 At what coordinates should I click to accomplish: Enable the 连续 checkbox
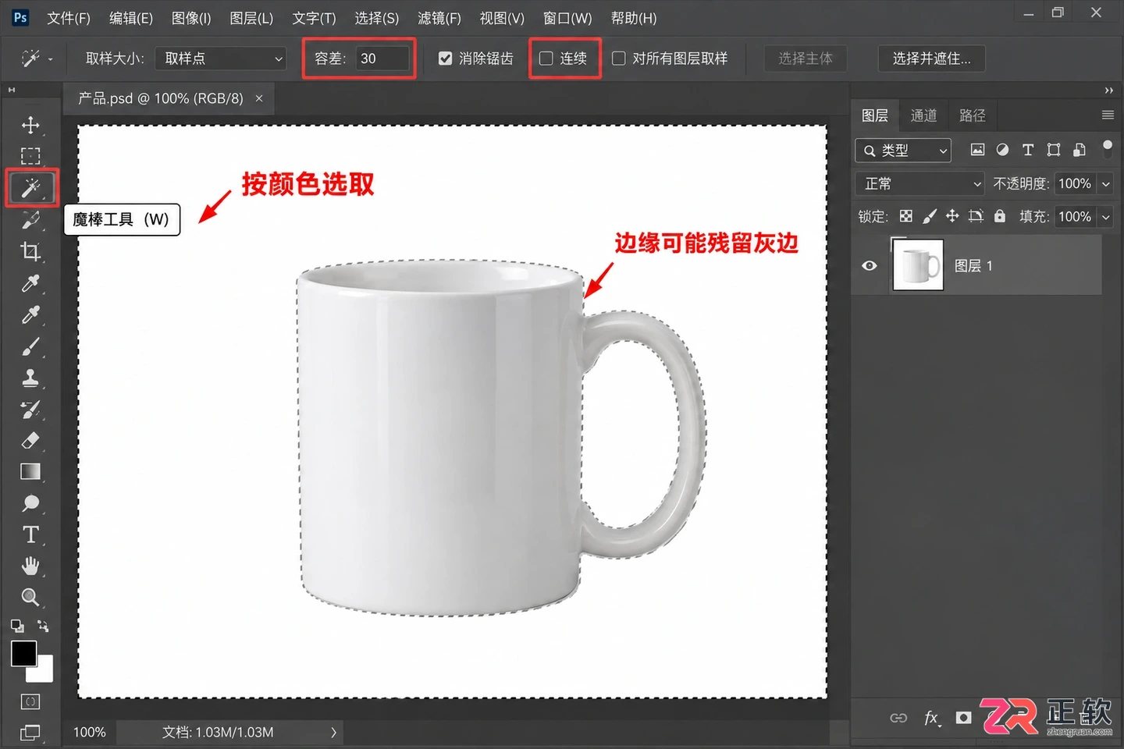point(546,59)
